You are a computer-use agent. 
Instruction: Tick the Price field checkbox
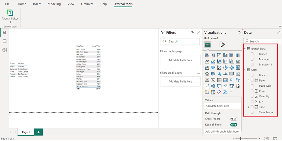[x=252, y=91]
